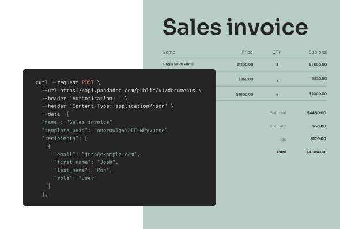Click the quantity 3 cell
The height and width of the screenshot is (229, 340).
coord(277,65)
